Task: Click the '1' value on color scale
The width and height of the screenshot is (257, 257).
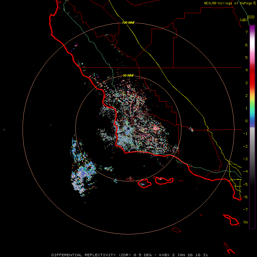Action: click(246, 108)
